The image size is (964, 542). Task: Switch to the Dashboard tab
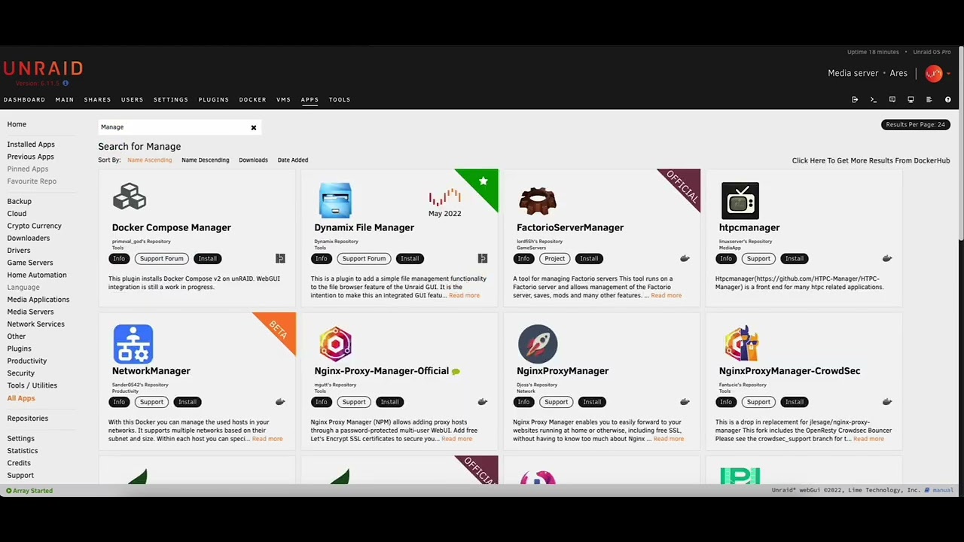click(x=24, y=99)
